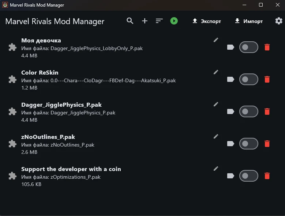This screenshot has height=216, width=285.
Task: Open settings gear icon
Action: (279, 21)
